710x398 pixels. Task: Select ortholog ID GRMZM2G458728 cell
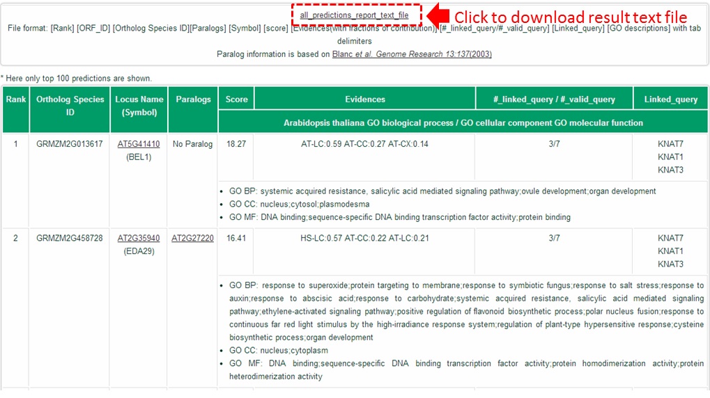(70, 238)
